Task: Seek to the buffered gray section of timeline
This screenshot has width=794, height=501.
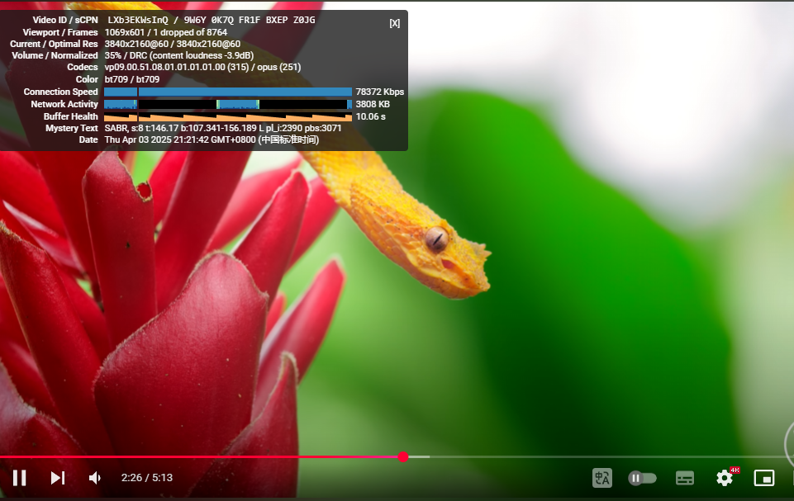Action: point(419,457)
